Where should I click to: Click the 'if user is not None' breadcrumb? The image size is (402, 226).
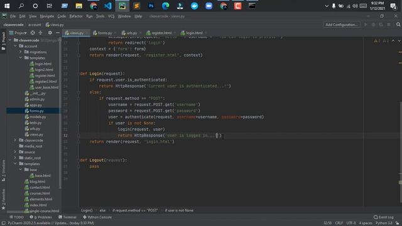point(179,210)
